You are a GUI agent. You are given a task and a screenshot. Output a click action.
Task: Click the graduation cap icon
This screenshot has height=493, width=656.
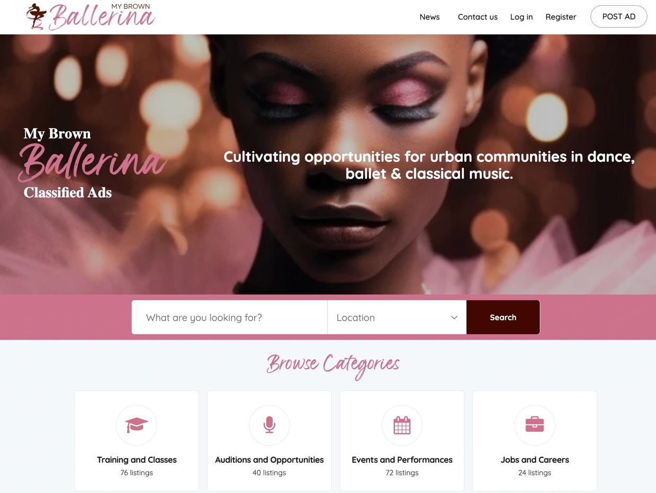click(x=137, y=425)
